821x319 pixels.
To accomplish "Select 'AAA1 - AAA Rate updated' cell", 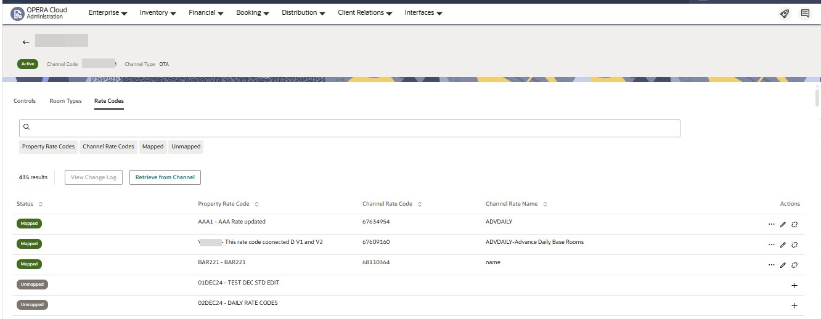I will tap(232, 222).
